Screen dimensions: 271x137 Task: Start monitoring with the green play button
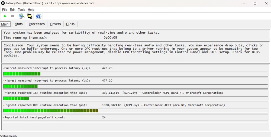click(5, 16)
